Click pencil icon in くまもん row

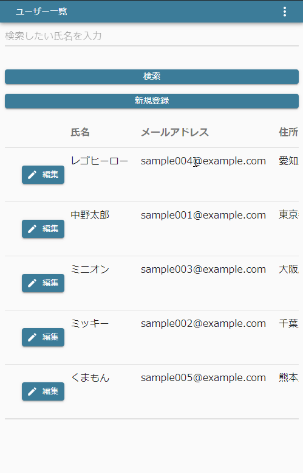pos(32,391)
